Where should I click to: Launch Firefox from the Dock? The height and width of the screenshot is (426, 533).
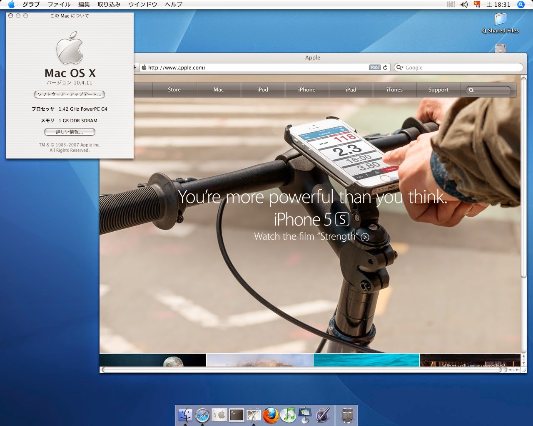coord(271,415)
